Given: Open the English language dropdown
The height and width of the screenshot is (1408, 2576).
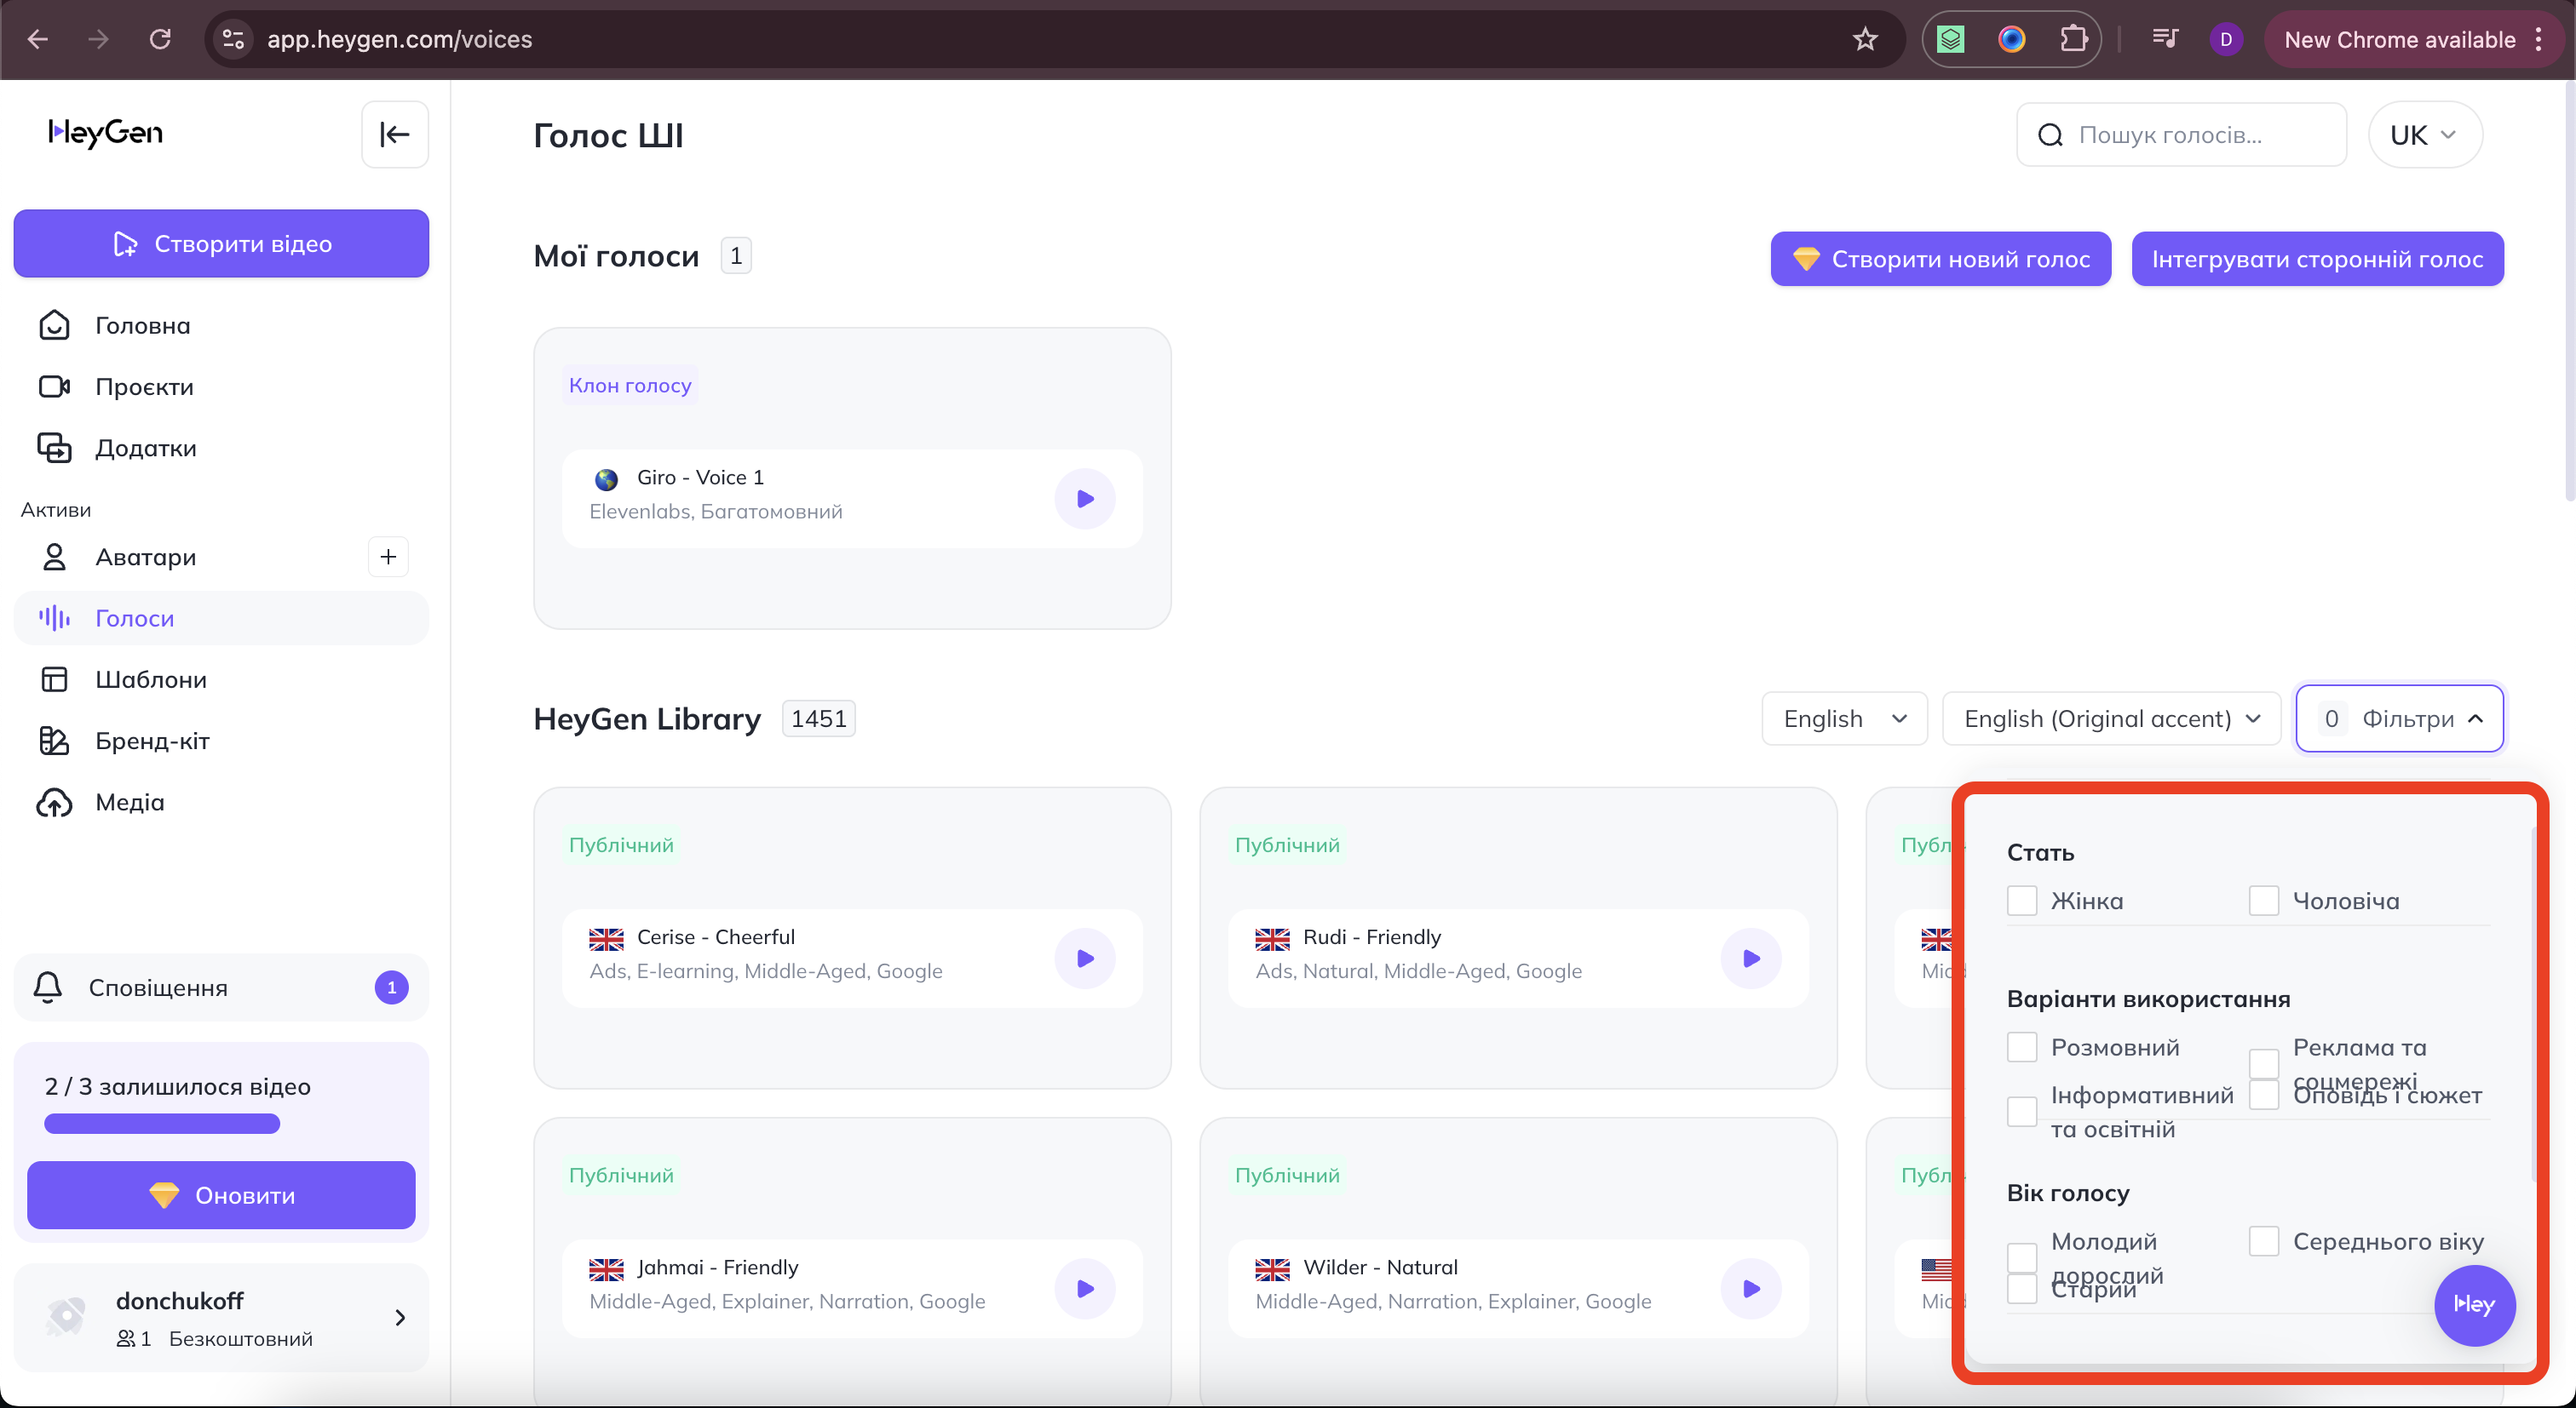Looking at the screenshot, I should [x=1844, y=718].
